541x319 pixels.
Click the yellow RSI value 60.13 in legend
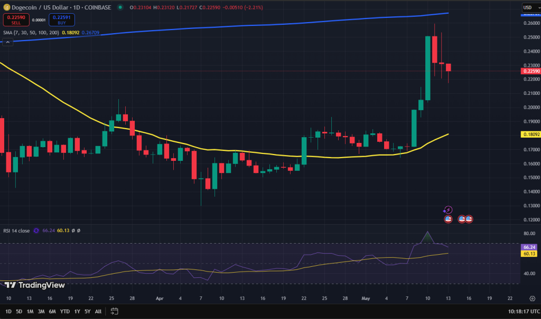point(63,230)
